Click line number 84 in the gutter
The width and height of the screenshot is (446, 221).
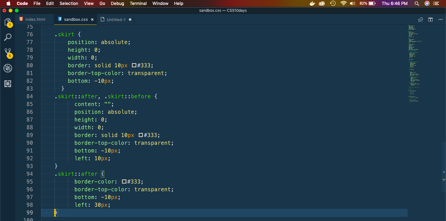pyautogui.click(x=30, y=96)
